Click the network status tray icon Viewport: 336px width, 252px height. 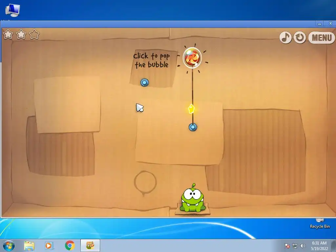(295, 245)
